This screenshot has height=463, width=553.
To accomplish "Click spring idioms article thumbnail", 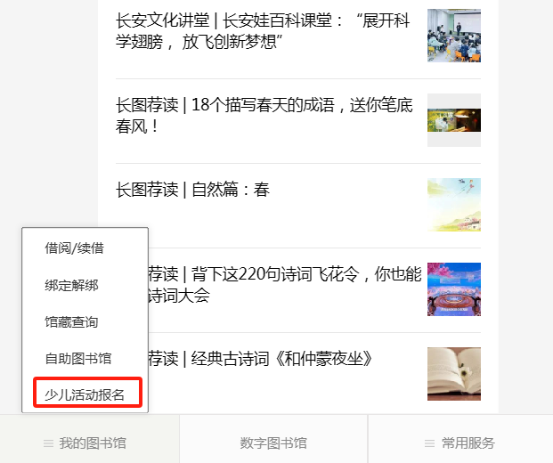I will 454,120.
